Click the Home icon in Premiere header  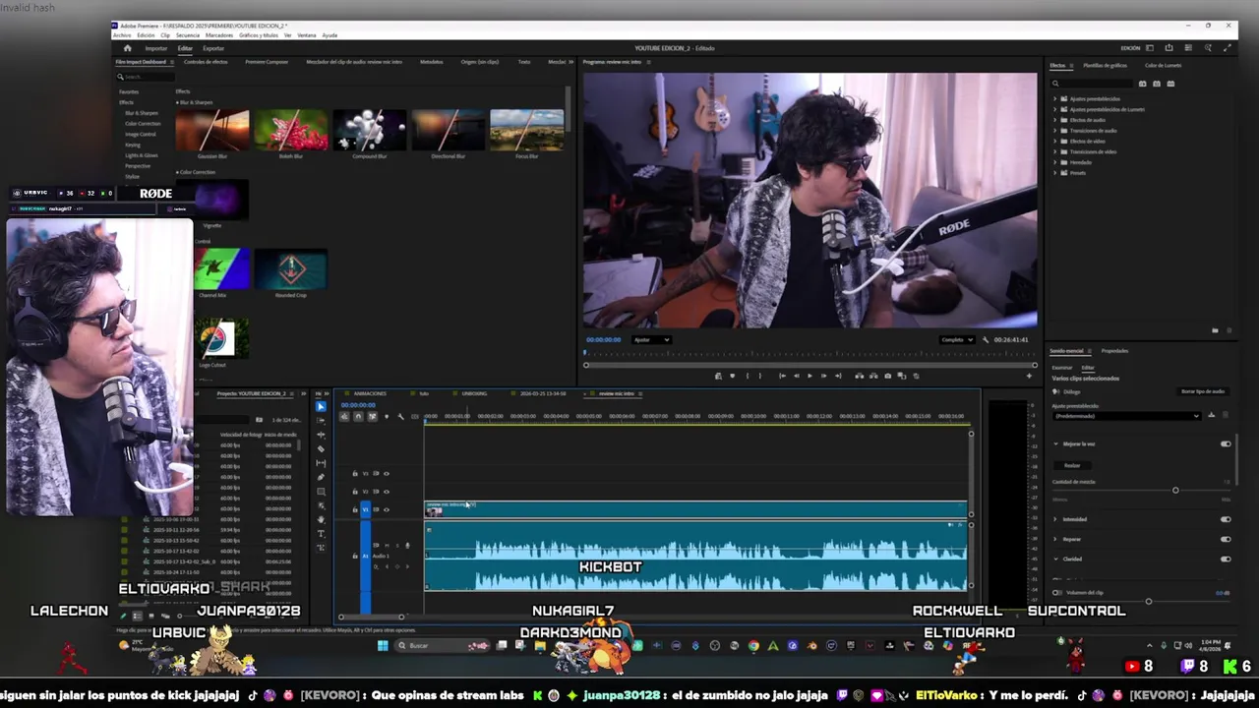coord(128,48)
